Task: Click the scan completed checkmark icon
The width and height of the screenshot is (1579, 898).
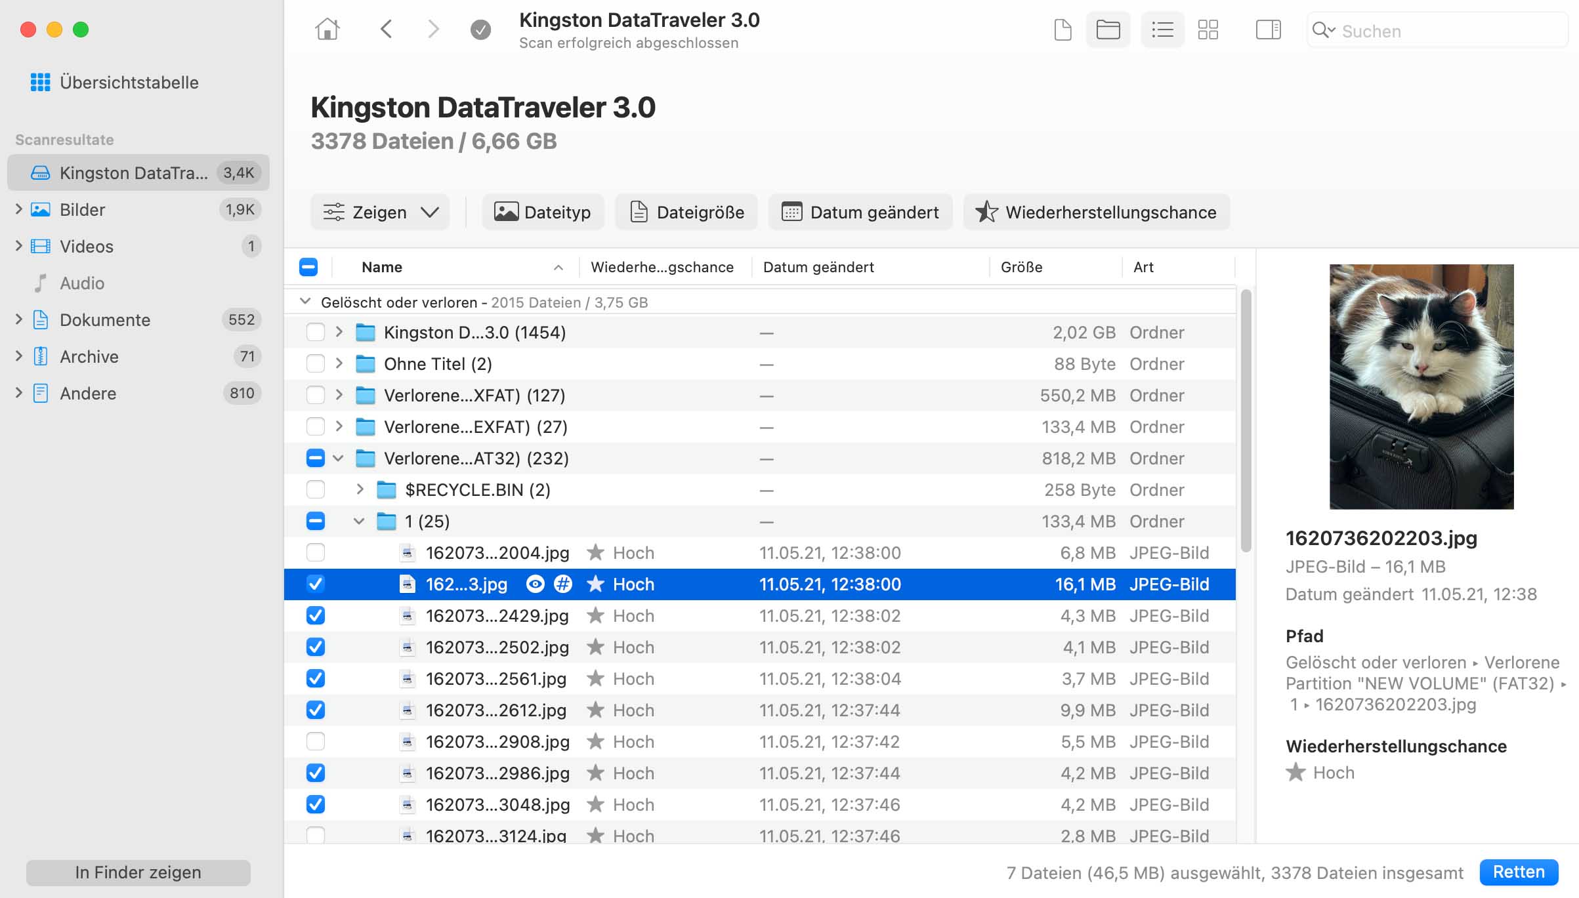Action: click(480, 30)
